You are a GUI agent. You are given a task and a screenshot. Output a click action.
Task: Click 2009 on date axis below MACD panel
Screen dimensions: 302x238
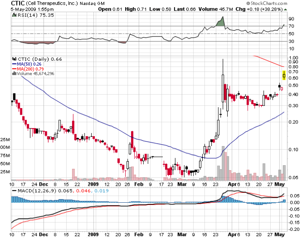93,234
